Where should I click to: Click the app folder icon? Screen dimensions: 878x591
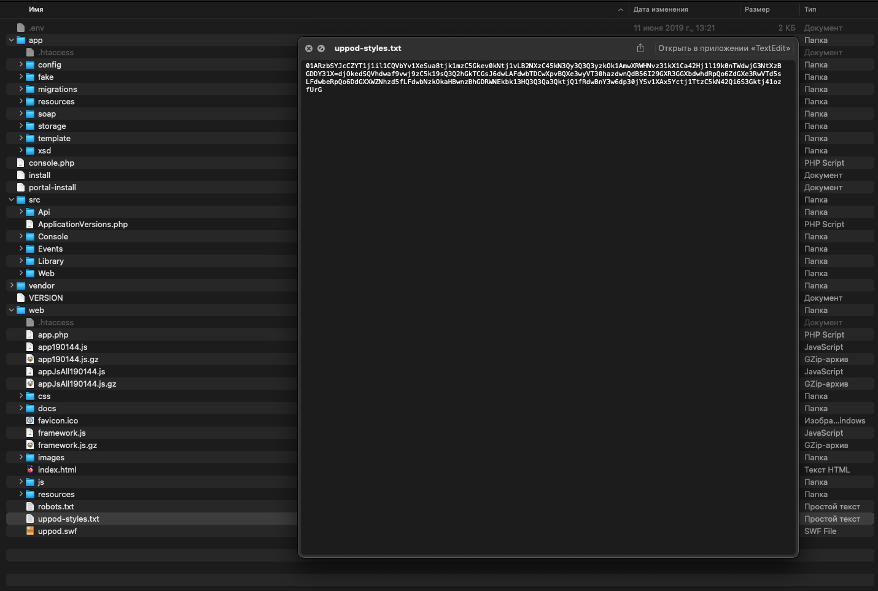point(21,40)
